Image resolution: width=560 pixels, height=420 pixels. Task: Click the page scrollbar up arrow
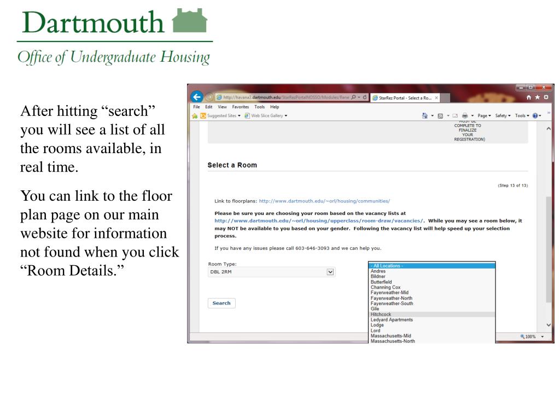(x=549, y=129)
